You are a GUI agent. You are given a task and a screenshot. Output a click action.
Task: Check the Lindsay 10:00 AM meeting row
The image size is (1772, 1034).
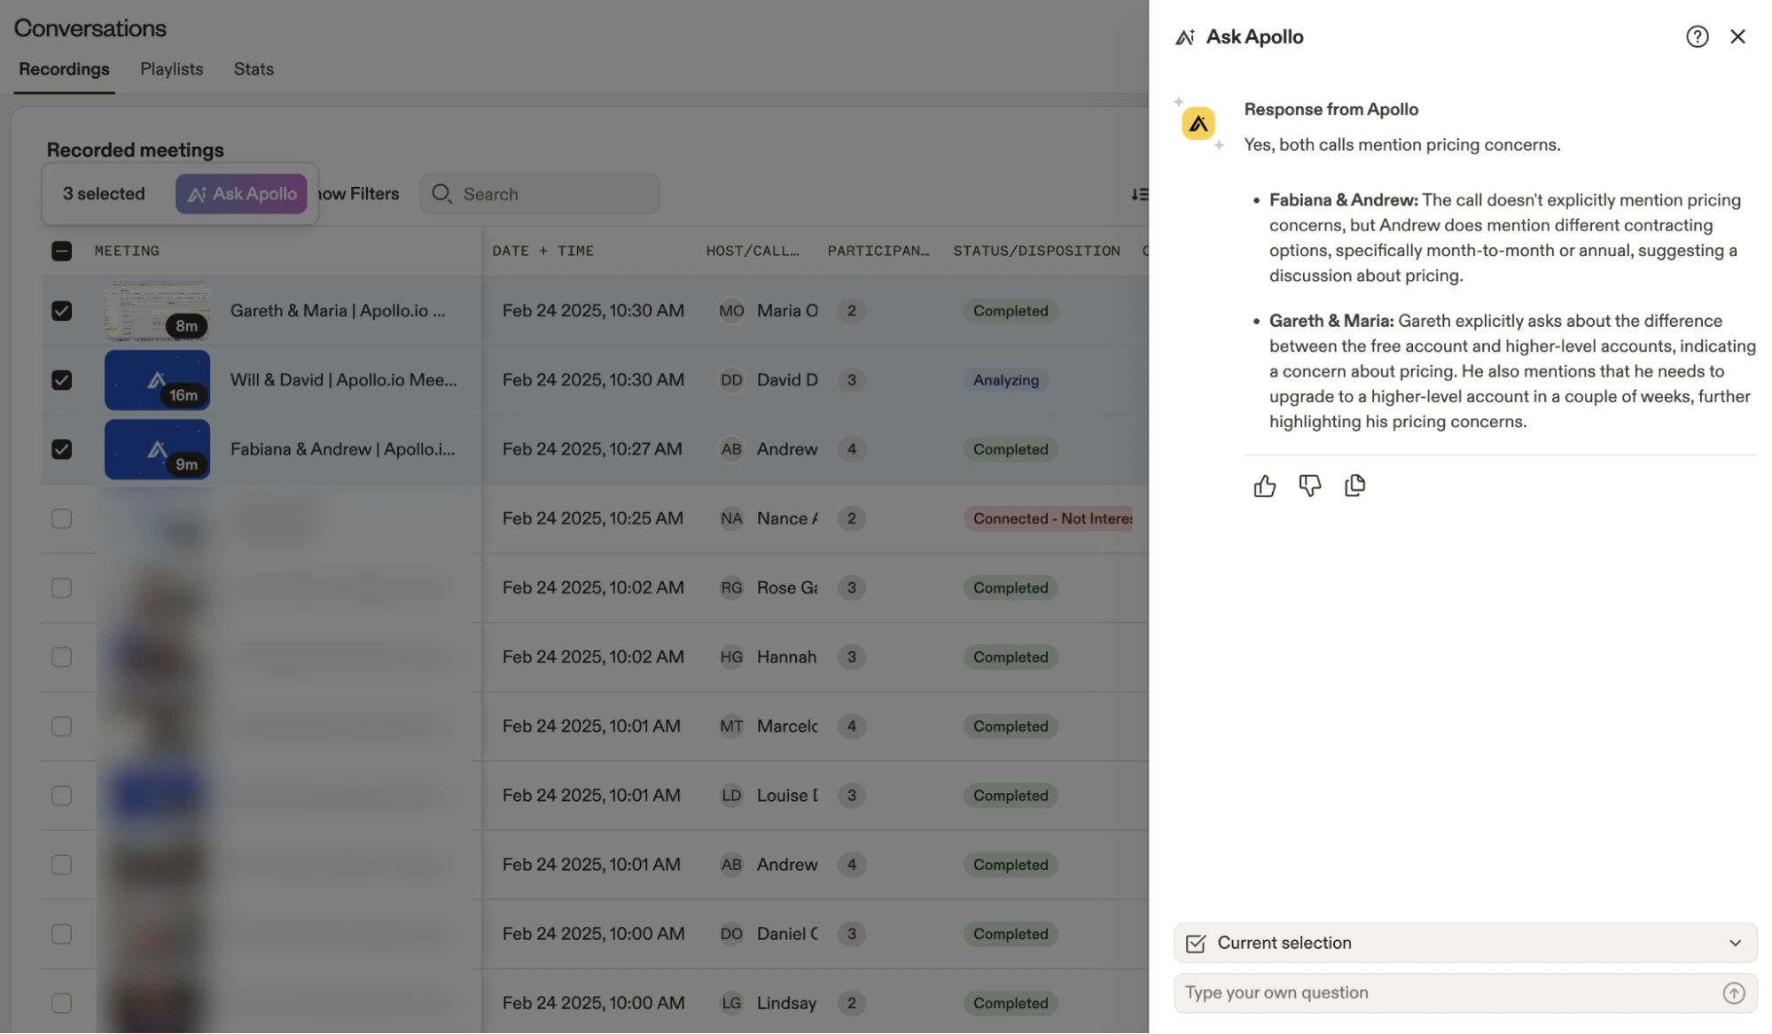[61, 1003]
